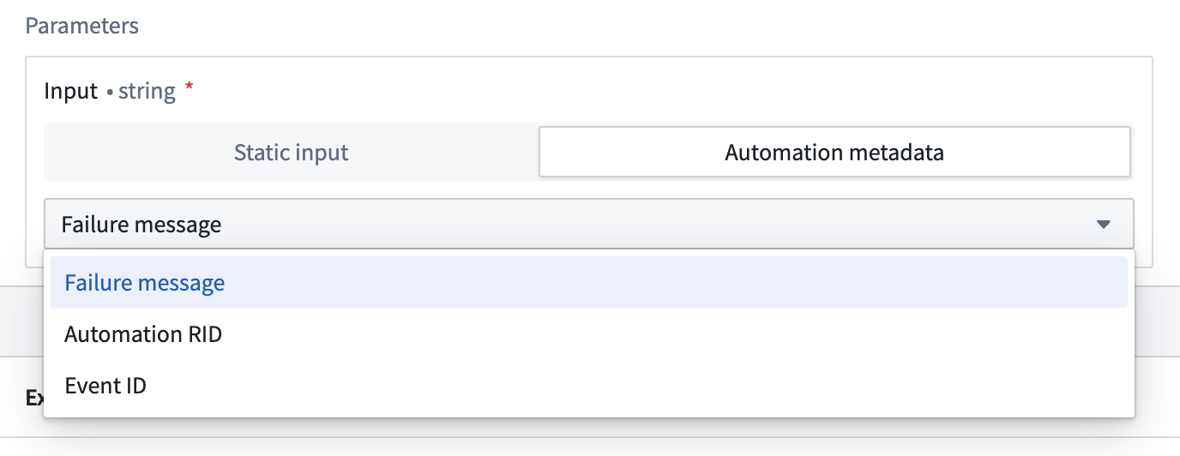This screenshot has height=456, width=1180.
Task: Click the Event ID text label
Action: pos(105,386)
